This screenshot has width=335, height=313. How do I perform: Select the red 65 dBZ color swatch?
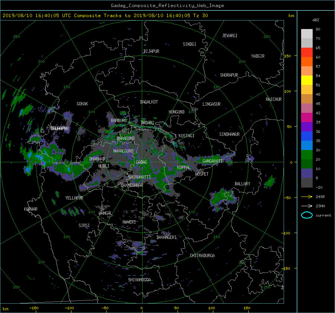(x=307, y=52)
